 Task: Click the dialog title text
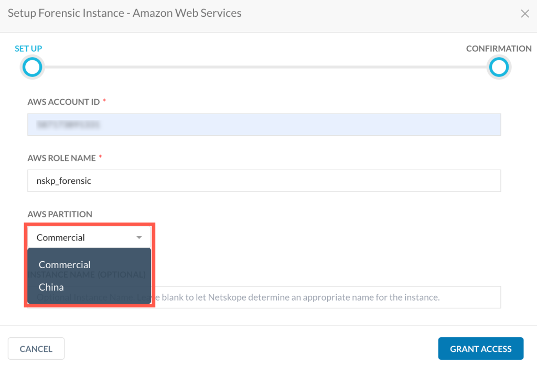click(x=125, y=13)
